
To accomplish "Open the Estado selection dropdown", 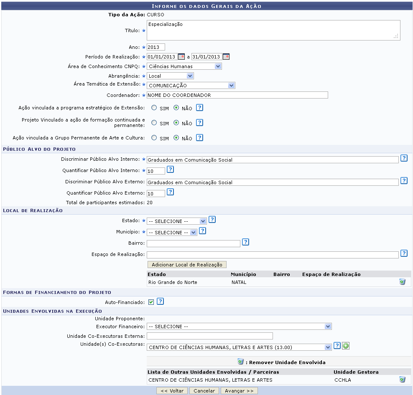I will tap(176, 221).
